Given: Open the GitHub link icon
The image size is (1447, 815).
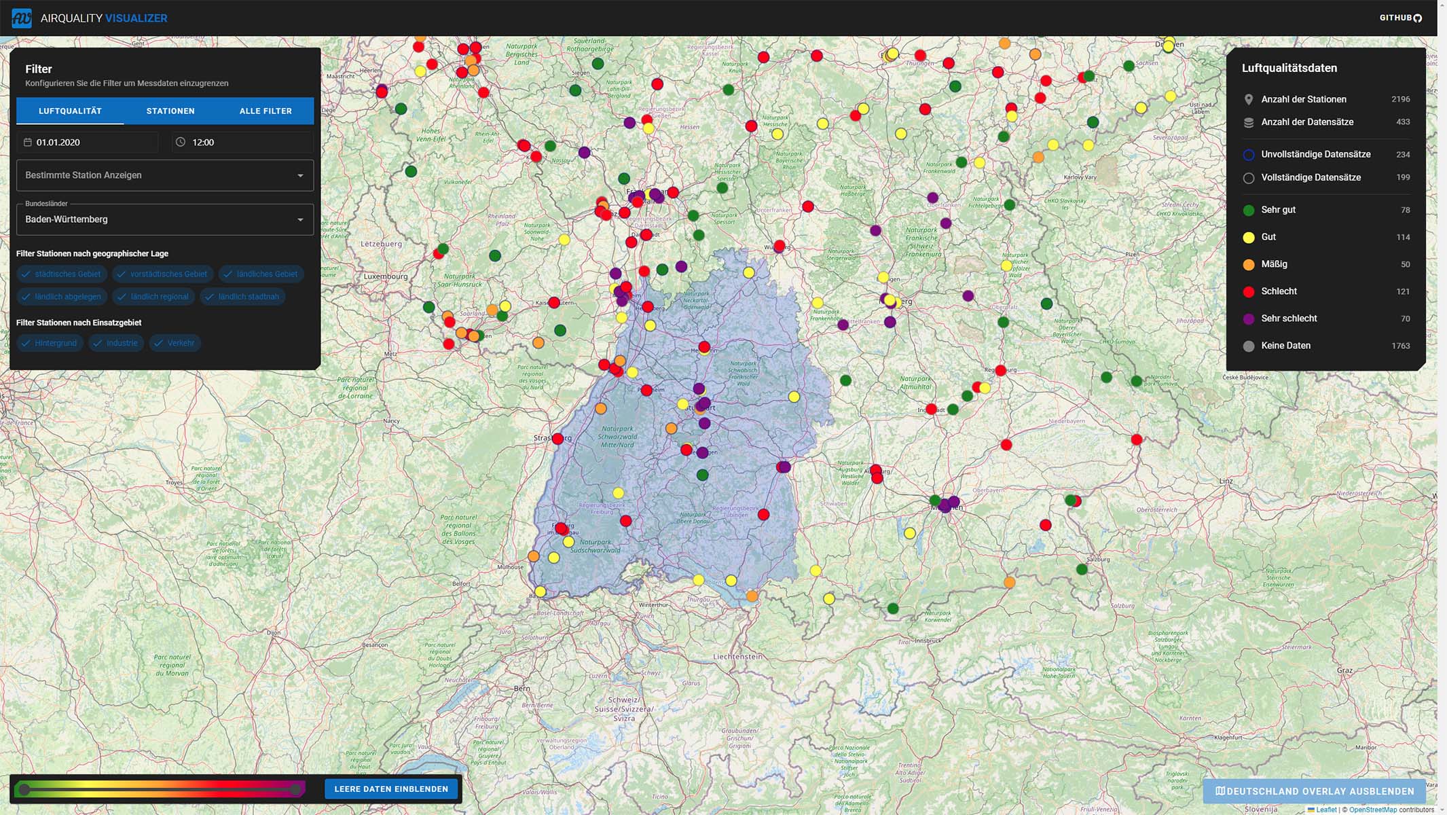Looking at the screenshot, I should [1417, 18].
